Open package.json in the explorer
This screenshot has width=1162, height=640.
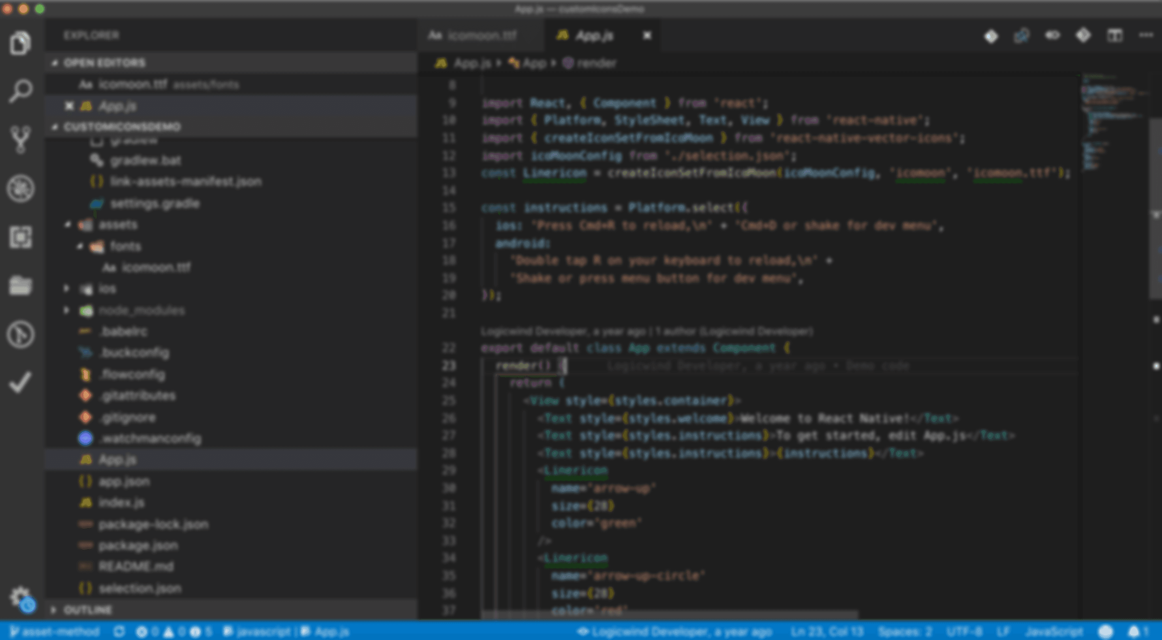tap(137, 545)
